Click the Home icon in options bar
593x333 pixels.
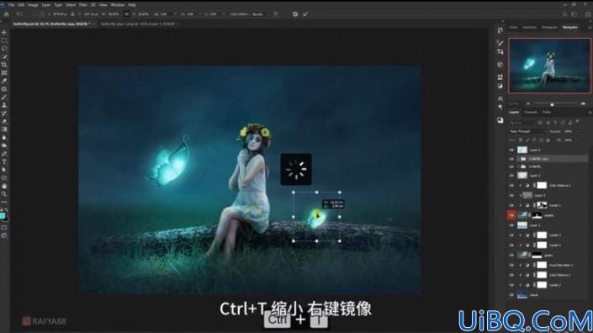[x=7, y=14]
